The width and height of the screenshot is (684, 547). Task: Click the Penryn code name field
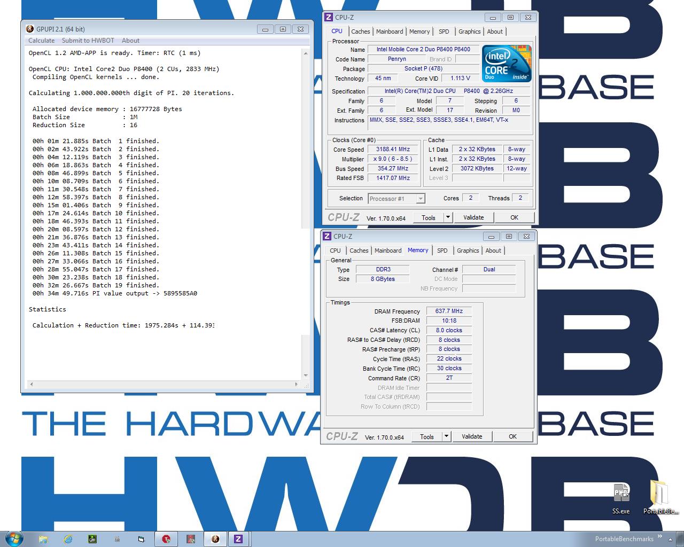pos(397,59)
